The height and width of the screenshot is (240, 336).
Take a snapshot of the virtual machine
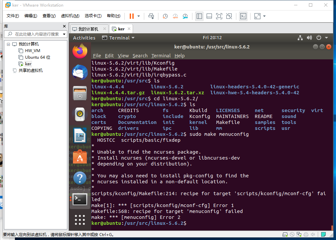[165, 16]
